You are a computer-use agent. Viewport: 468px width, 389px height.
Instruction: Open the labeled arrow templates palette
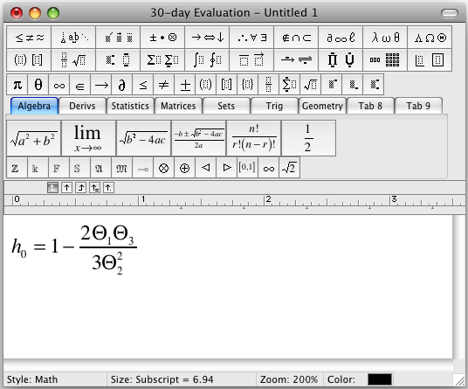coord(296,60)
